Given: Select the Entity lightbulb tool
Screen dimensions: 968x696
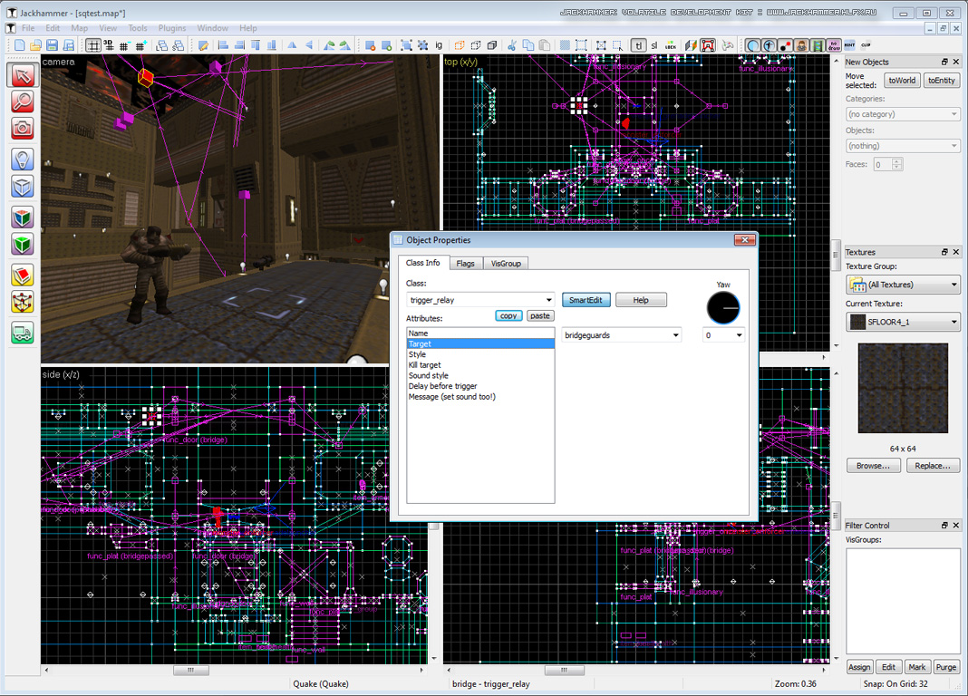Looking at the screenshot, I should [x=23, y=159].
